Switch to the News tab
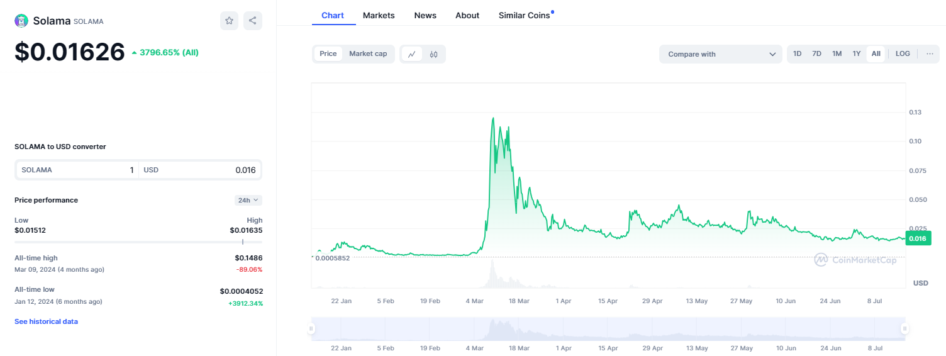The height and width of the screenshot is (356, 946). (425, 15)
